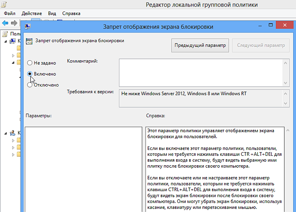Image resolution: width=296 pixels, height=212 pixels.
Task: Click the blue back arrow toolbar icon
Action: 5,23
